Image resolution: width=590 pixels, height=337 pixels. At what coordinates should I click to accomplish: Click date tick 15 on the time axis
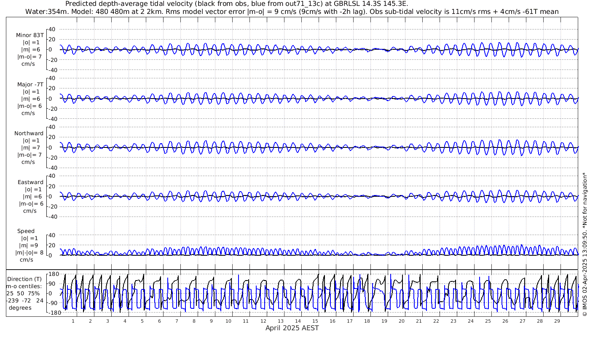(315, 321)
